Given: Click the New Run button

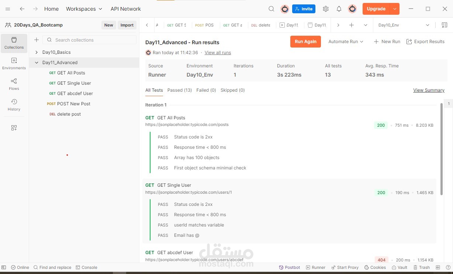Looking at the screenshot, I should [387, 42].
